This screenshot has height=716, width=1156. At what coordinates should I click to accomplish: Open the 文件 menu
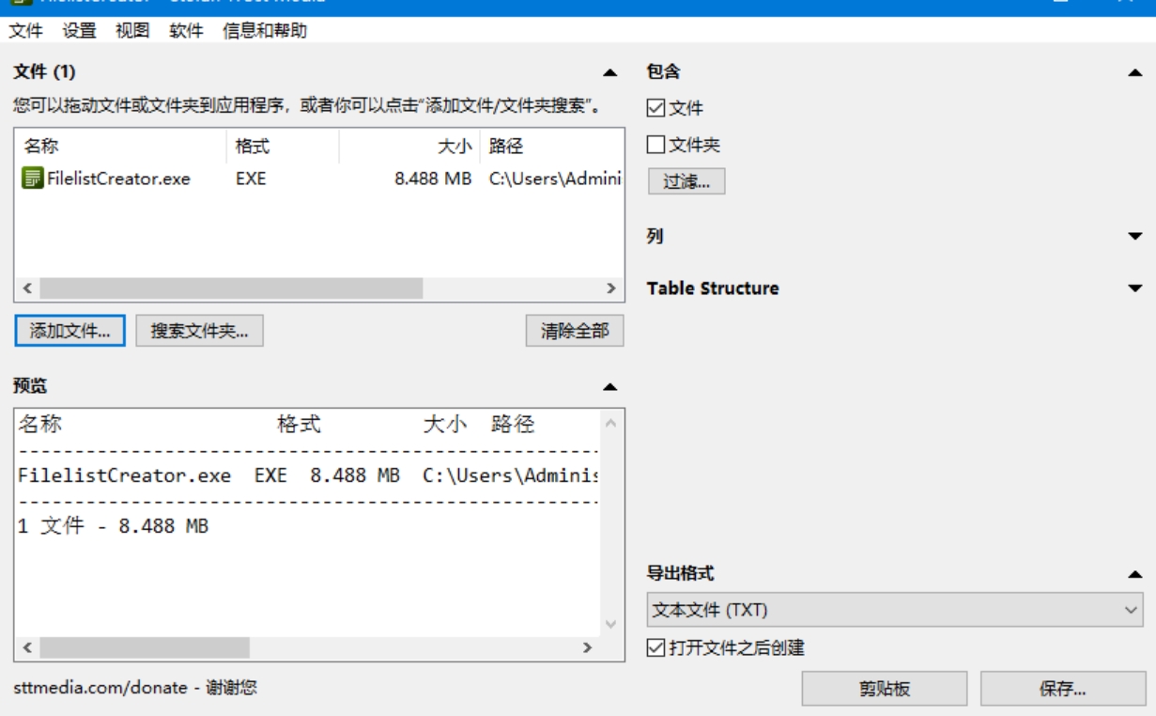26,31
